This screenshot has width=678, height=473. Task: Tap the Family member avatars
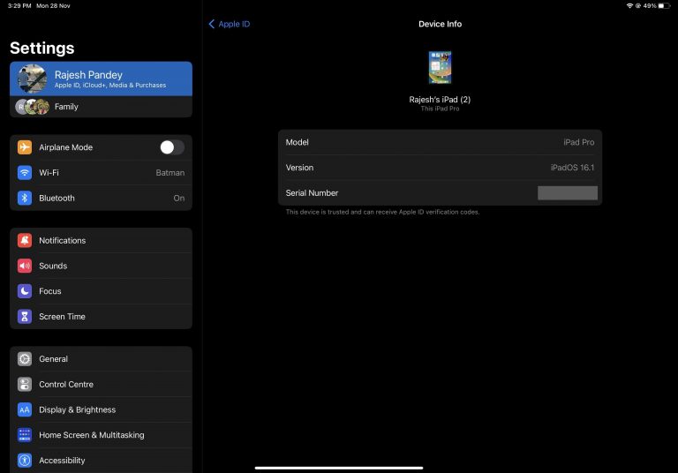[33, 107]
